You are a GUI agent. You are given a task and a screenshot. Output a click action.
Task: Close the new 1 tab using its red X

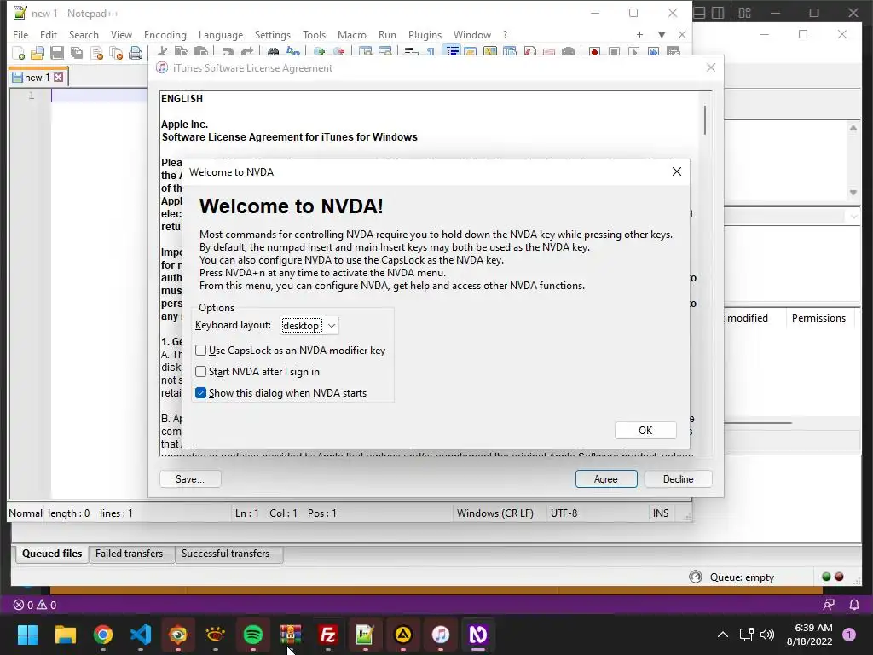pos(59,77)
